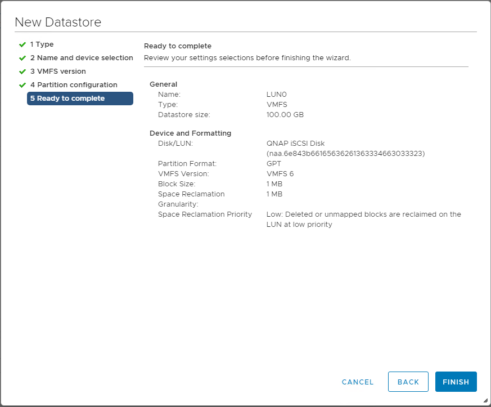Viewport: 491px width, 407px height.
Task: Jump to step 4 Partition configuration
Action: click(x=74, y=85)
